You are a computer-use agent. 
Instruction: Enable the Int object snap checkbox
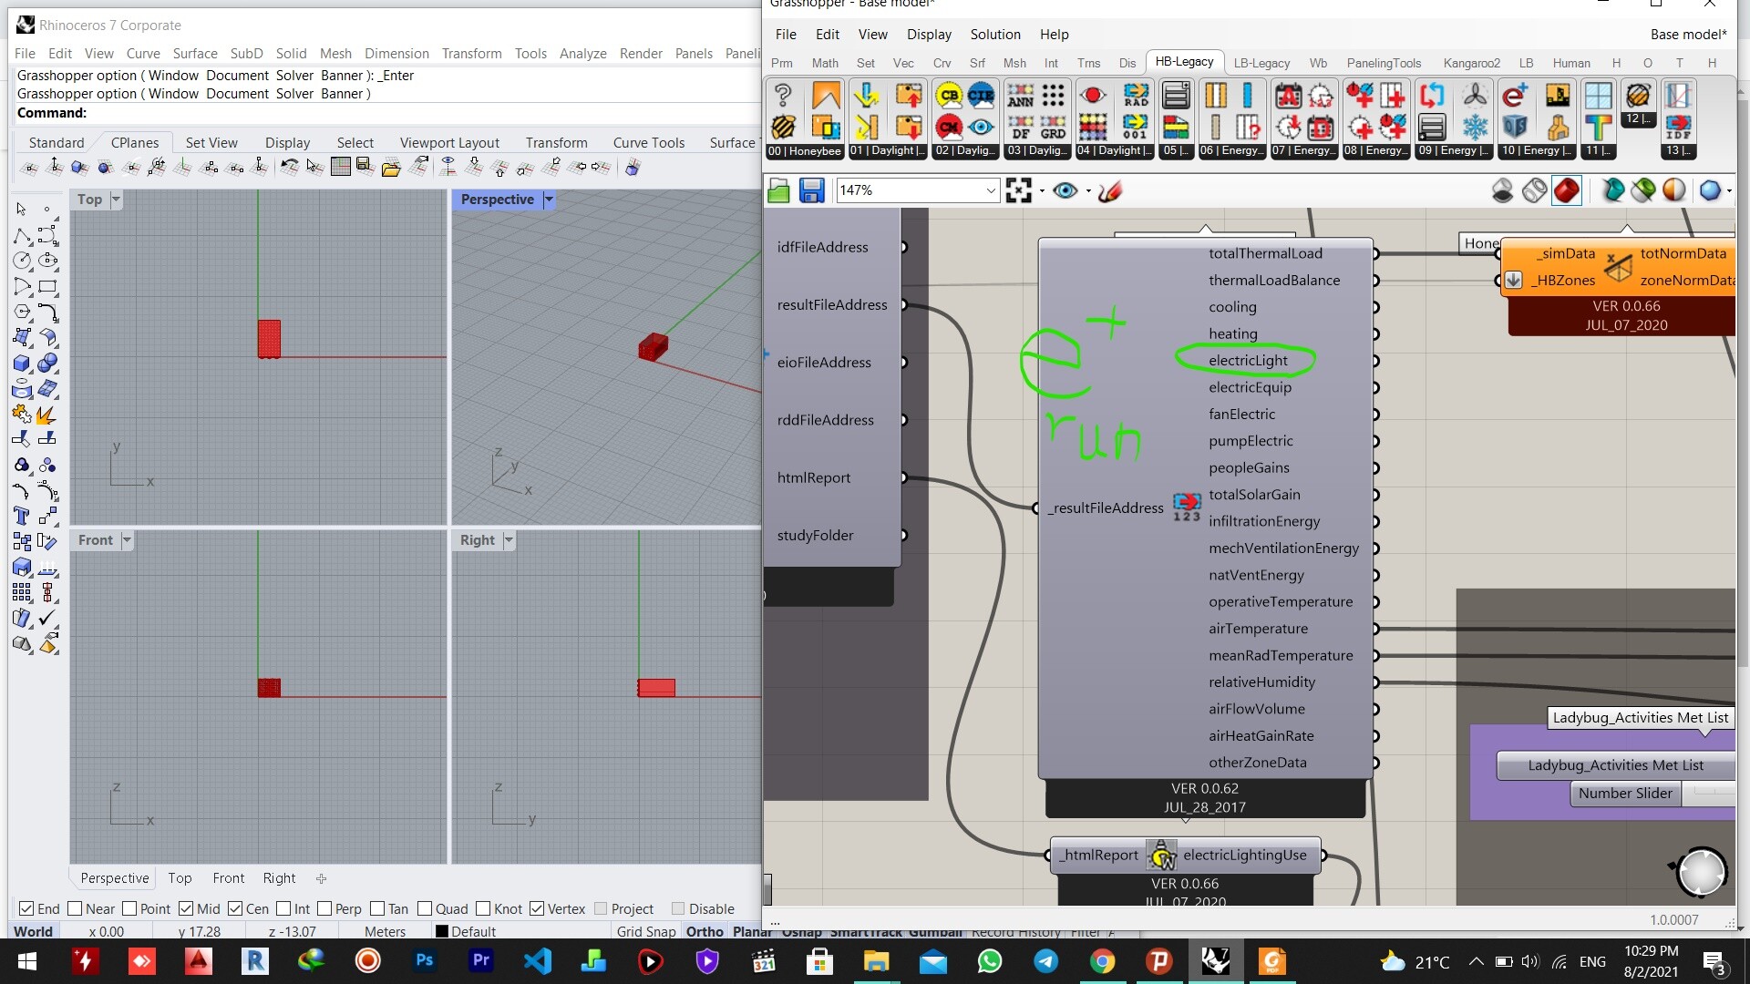(x=283, y=908)
